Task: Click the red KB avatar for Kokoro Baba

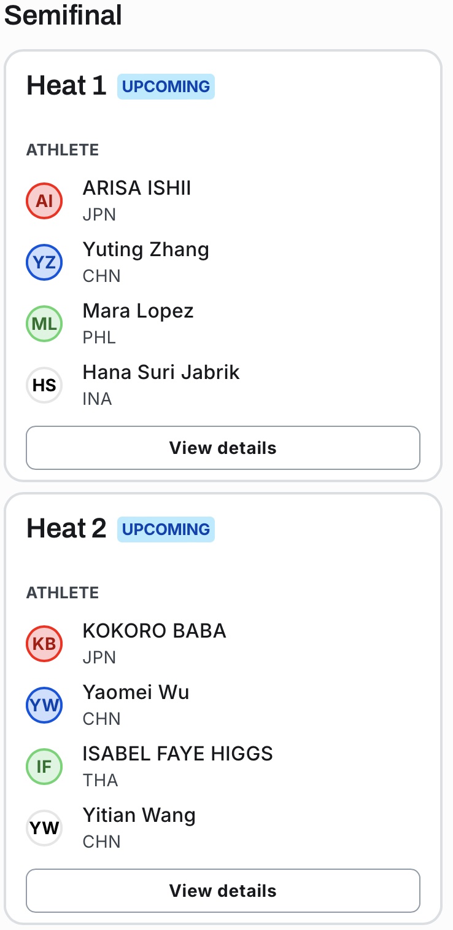Action: coord(44,644)
